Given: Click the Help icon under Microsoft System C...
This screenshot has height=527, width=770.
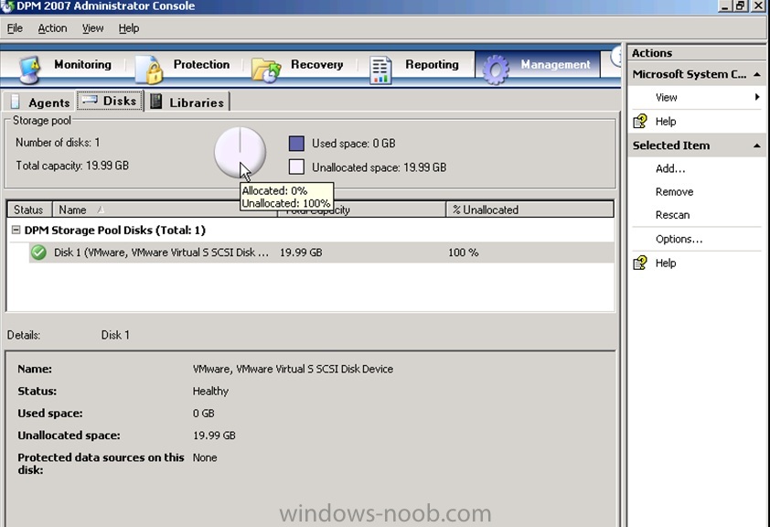Looking at the screenshot, I should click(x=640, y=122).
